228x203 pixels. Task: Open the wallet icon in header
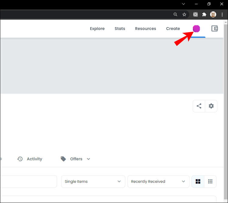(215, 29)
